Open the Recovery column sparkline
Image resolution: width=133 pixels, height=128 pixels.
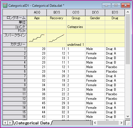[x=57, y=38]
